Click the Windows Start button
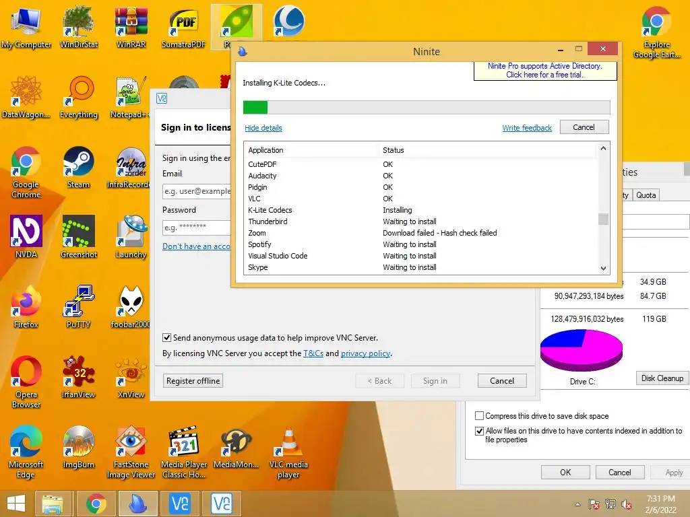The width and height of the screenshot is (690, 517). [x=16, y=504]
